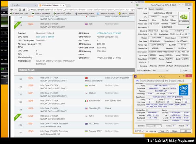The width and height of the screenshot is (196, 144).
Task: Click user name GhostDog99
Action: tap(94, 108)
